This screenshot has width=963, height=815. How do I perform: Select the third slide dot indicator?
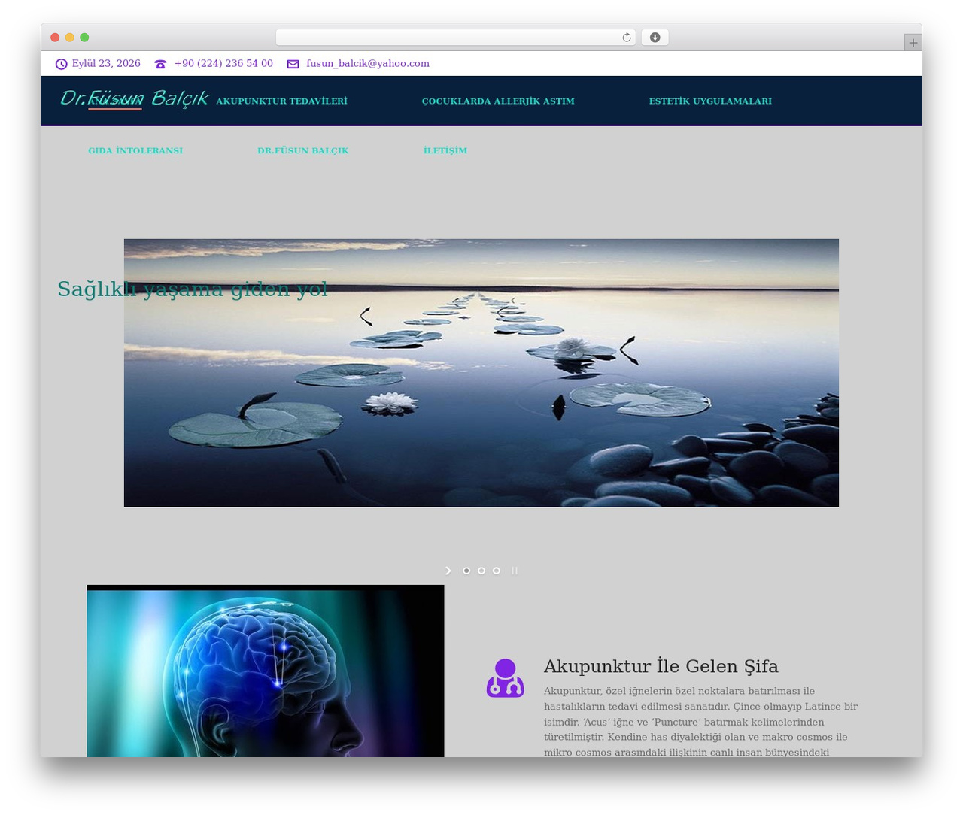pos(497,571)
